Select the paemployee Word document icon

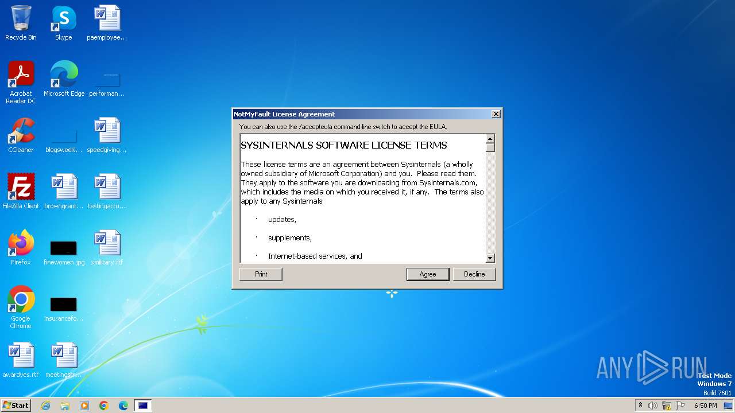(107, 23)
